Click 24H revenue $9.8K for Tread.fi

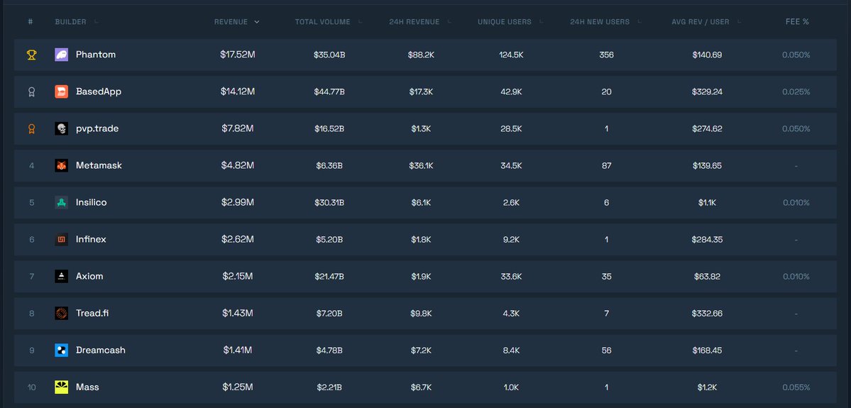coord(421,313)
